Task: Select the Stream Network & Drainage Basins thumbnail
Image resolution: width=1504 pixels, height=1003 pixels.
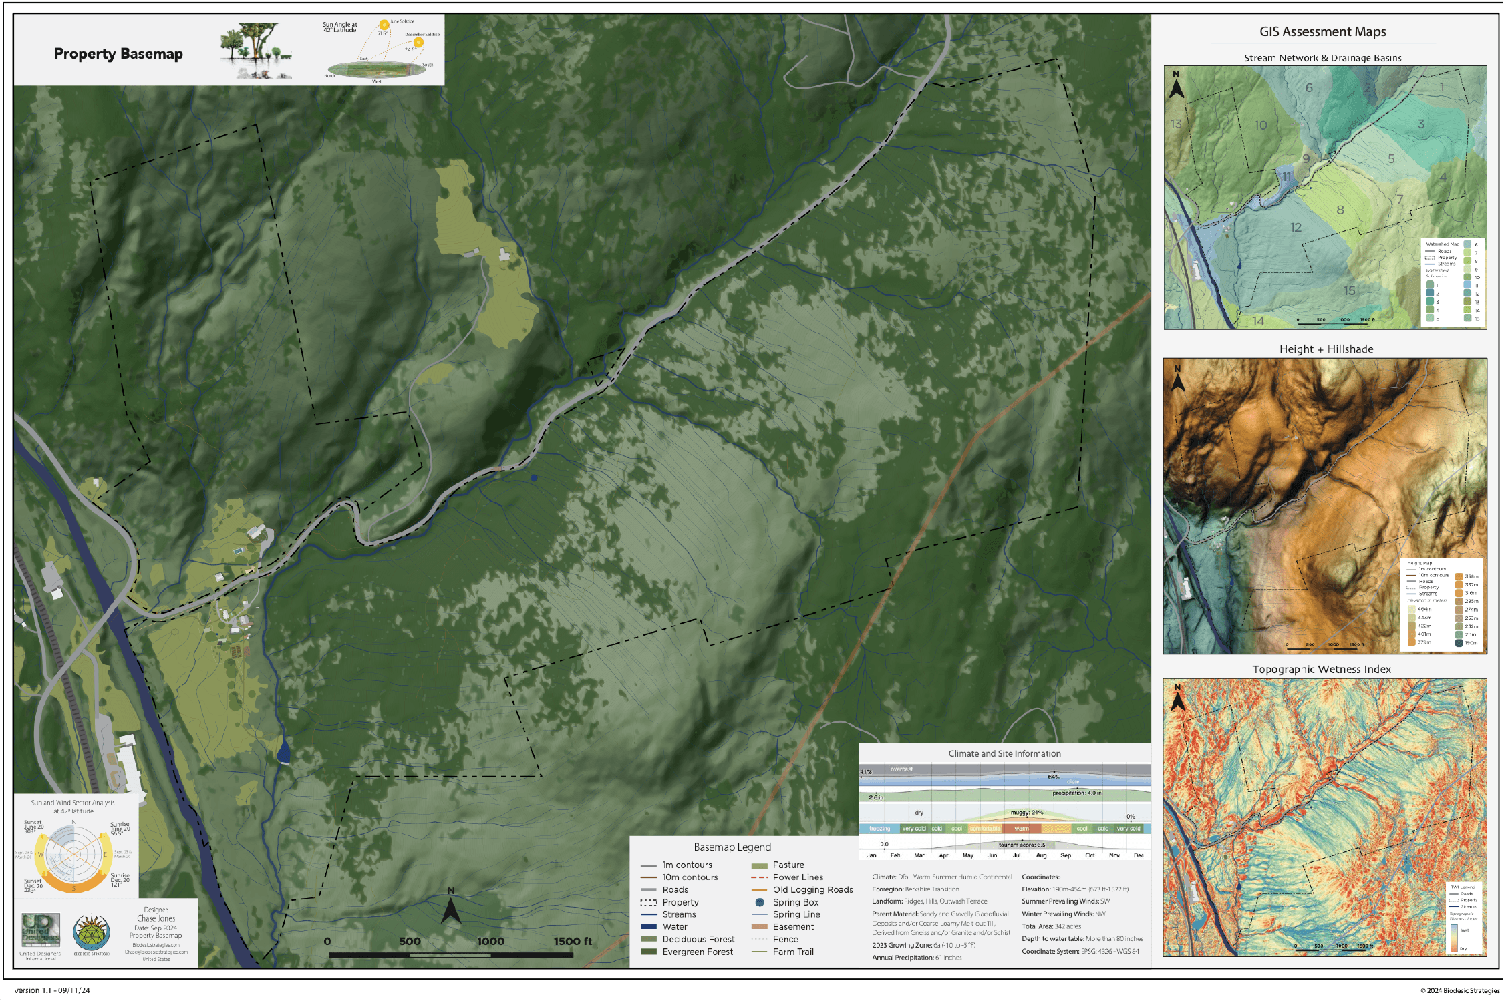Action: [x=1325, y=198]
